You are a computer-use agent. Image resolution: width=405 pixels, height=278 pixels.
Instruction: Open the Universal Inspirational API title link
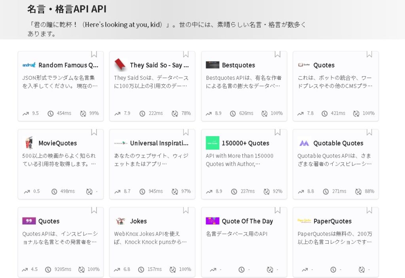point(159,143)
